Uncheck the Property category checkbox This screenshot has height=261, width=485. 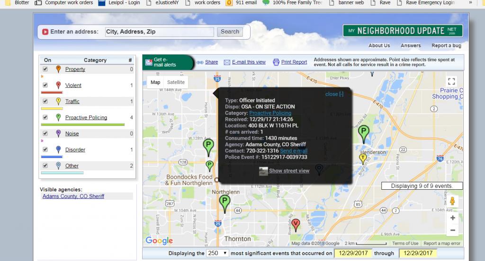click(x=45, y=69)
